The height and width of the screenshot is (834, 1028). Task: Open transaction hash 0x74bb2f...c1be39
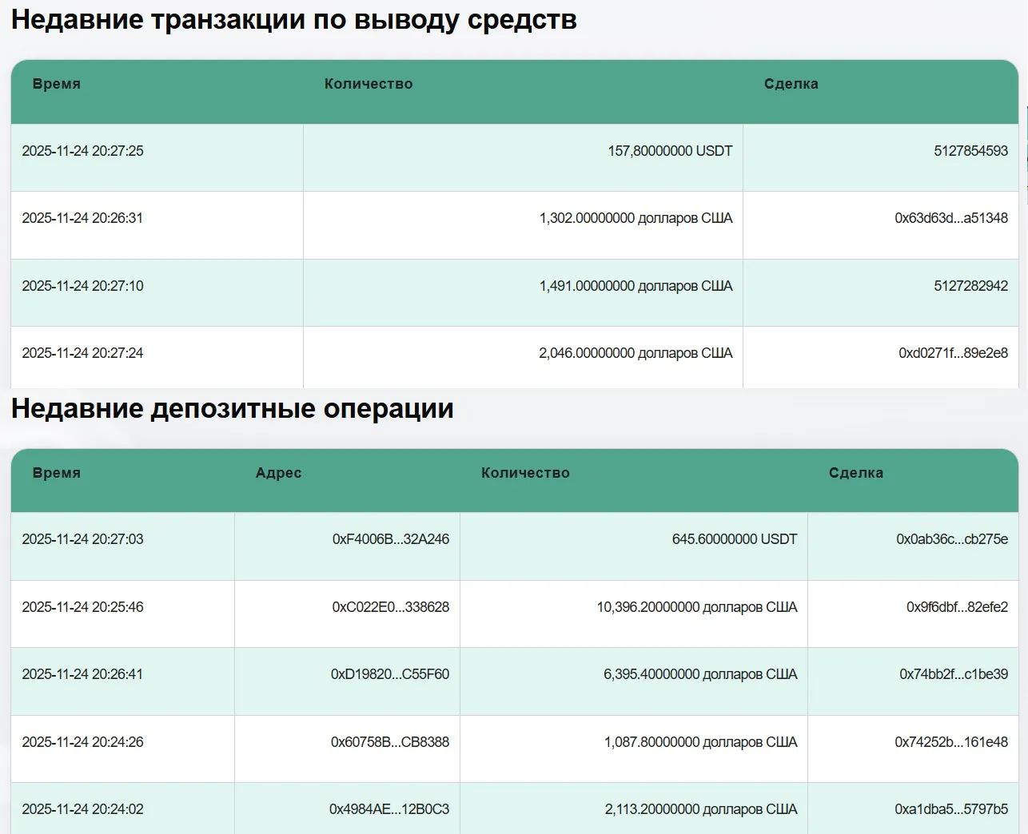(954, 674)
